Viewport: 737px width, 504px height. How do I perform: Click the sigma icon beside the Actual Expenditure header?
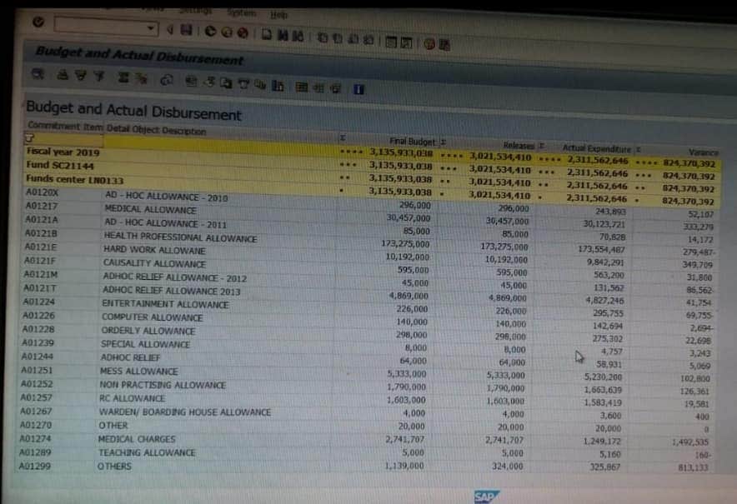542,146
